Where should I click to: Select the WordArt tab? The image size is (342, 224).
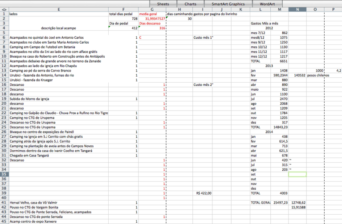pos(267,4)
